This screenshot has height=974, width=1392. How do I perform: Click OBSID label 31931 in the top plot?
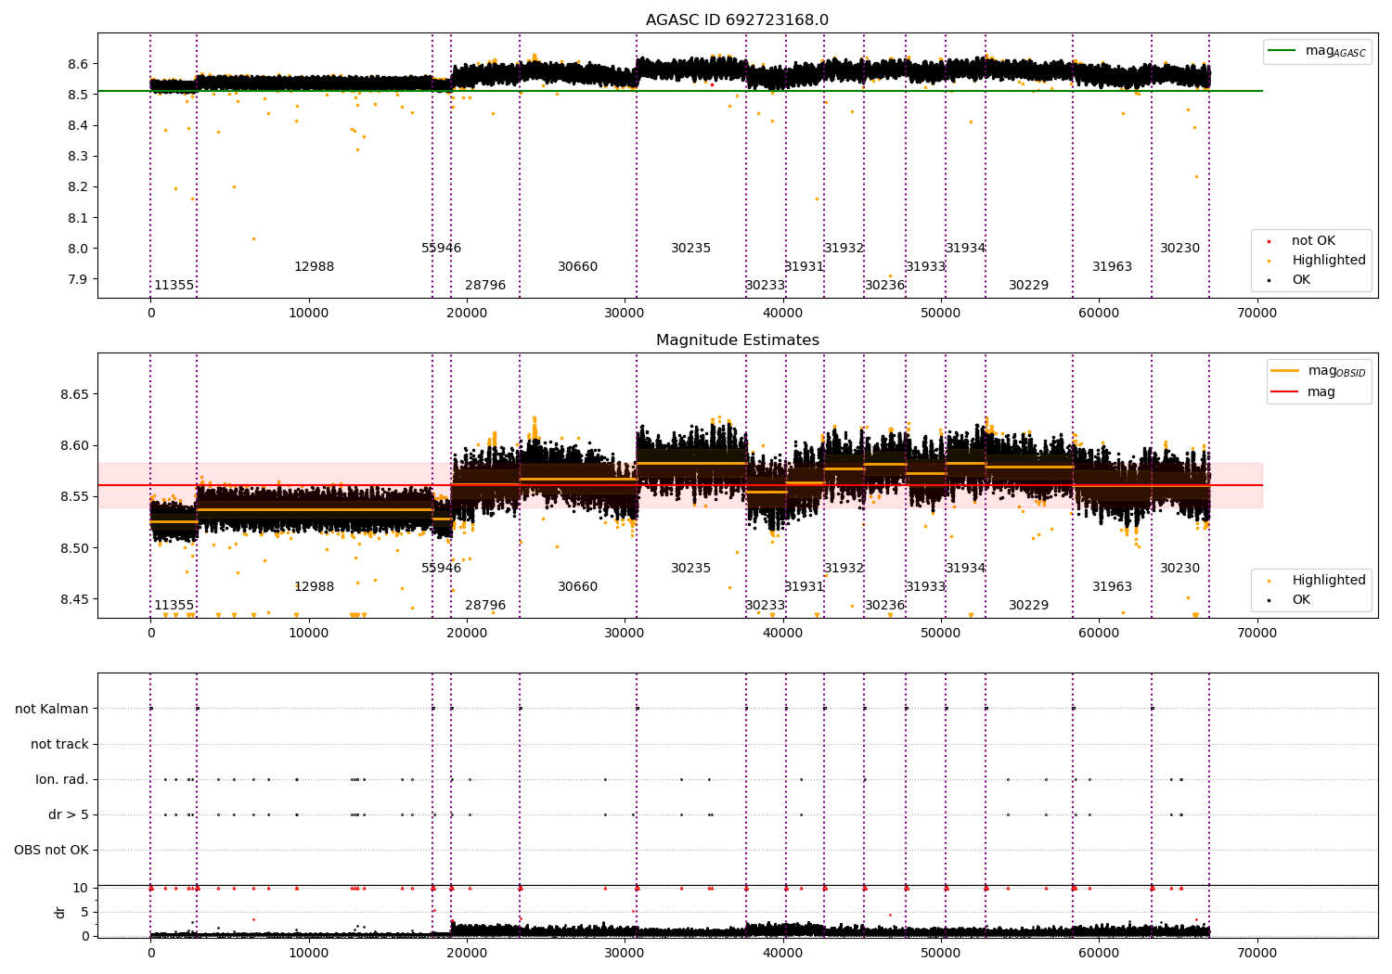(x=805, y=267)
